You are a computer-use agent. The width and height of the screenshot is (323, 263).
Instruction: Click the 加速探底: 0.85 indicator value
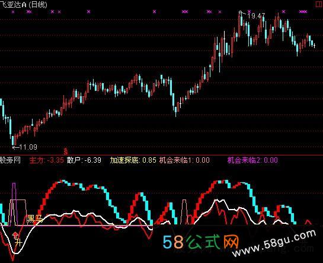(133, 160)
